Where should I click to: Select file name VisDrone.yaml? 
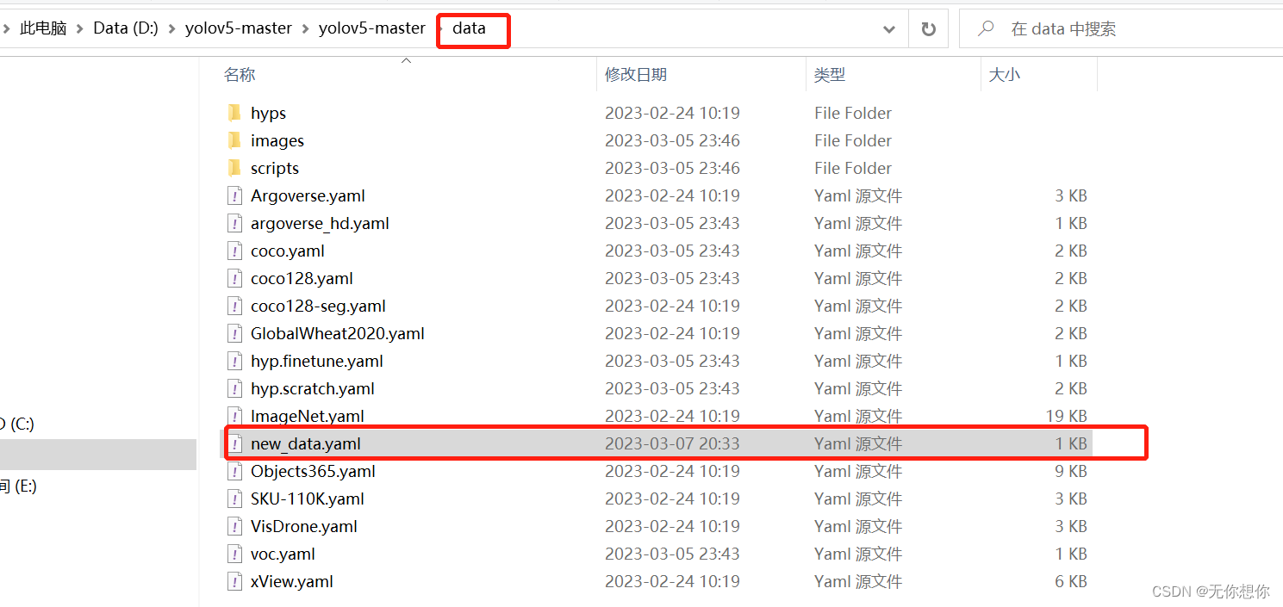coord(303,526)
